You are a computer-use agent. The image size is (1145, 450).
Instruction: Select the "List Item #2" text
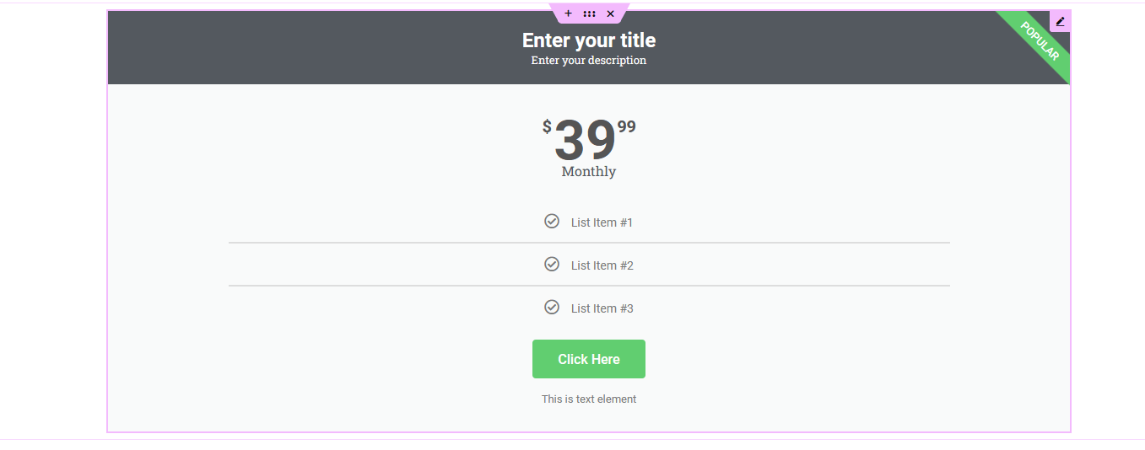tap(602, 265)
